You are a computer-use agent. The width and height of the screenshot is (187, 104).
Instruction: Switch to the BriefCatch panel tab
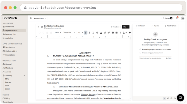(x=140, y=26)
